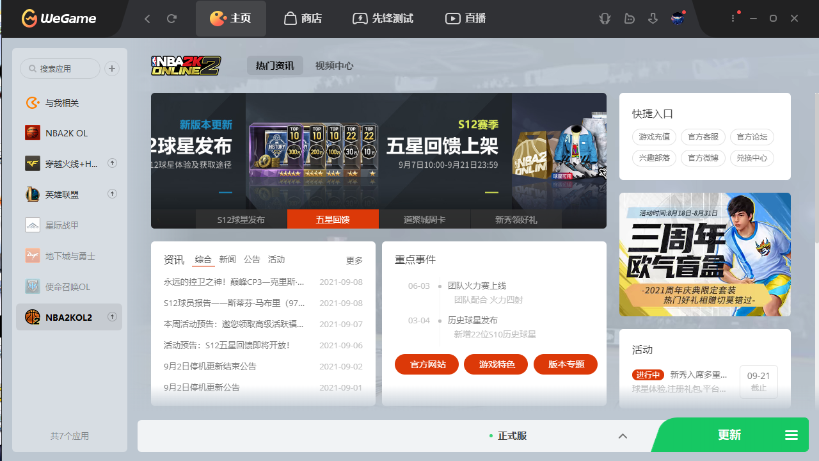Switch to 先锋测试 tab
This screenshot has width=819, height=461.
coord(383,19)
